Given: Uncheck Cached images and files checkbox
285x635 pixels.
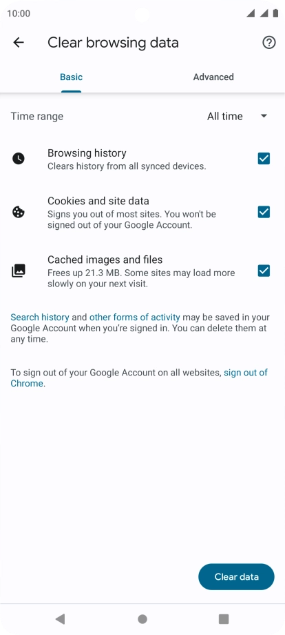Looking at the screenshot, I should [264, 271].
